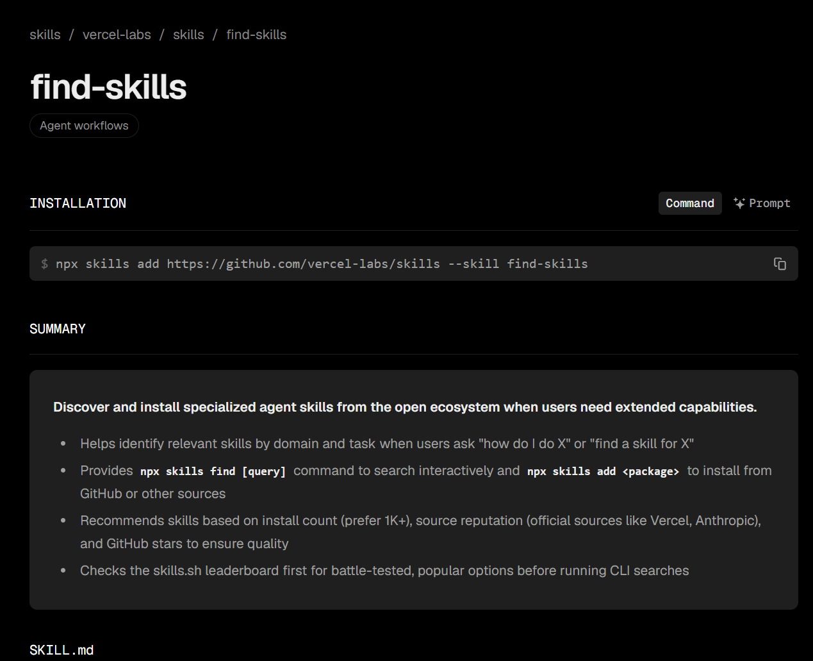Click the bold 'Discover and install specialized agent skills' line

click(x=405, y=407)
